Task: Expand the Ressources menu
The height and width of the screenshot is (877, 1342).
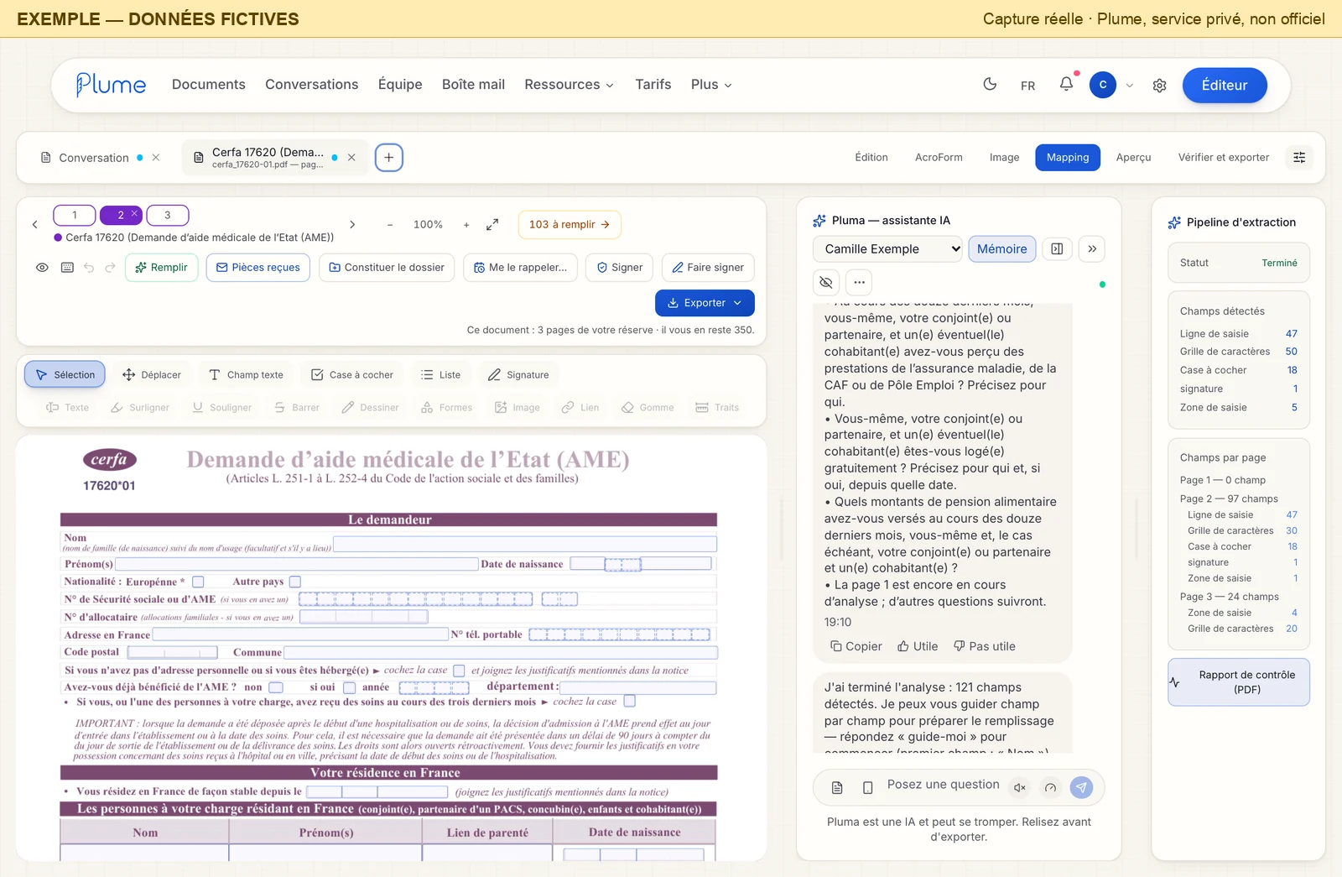Action: click(569, 84)
